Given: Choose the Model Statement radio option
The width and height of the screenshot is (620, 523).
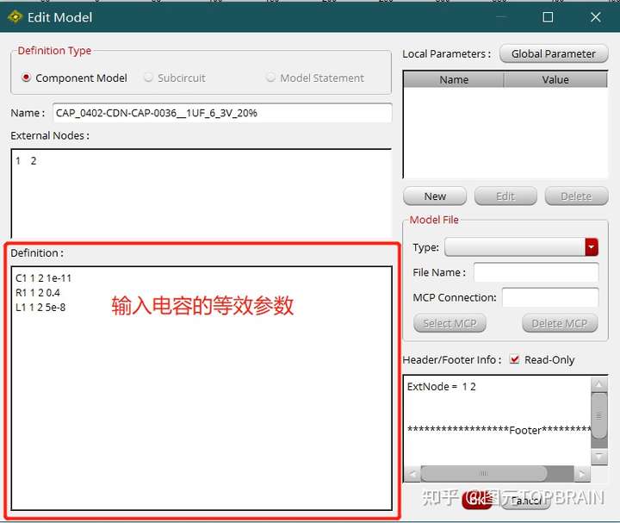Looking at the screenshot, I should click(271, 78).
